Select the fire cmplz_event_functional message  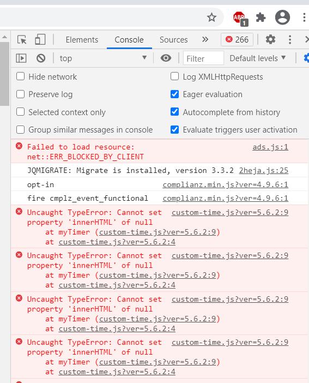[88, 198]
